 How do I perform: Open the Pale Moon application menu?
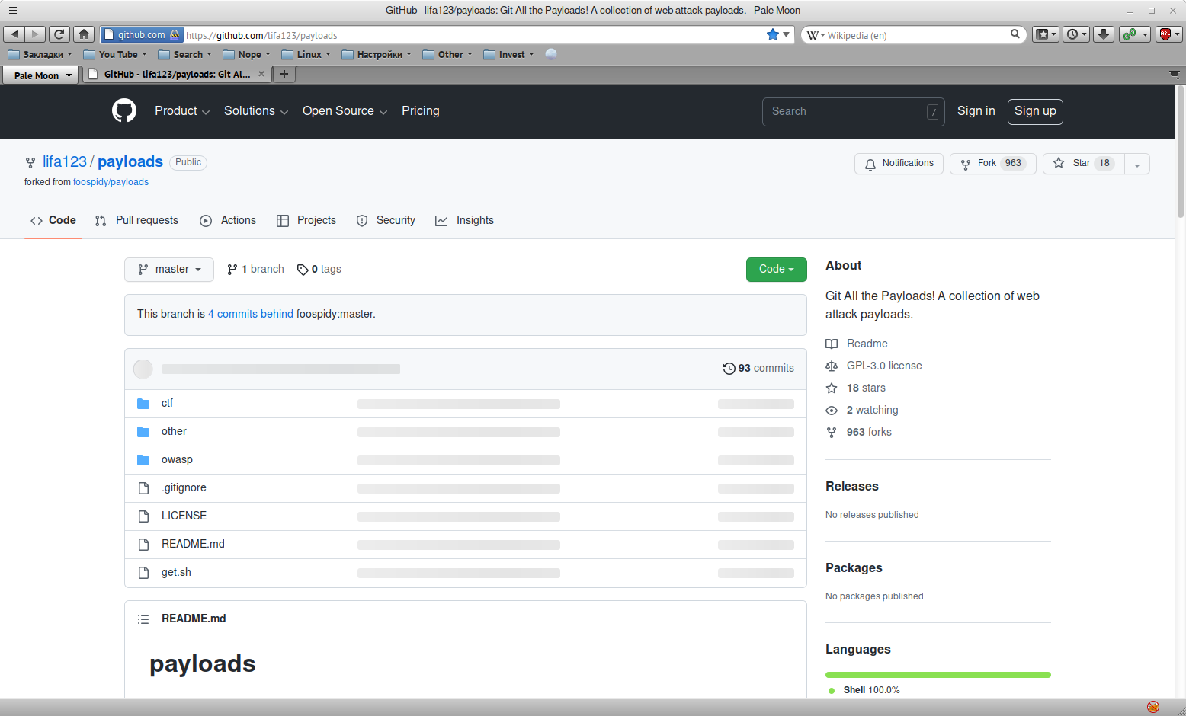(x=40, y=75)
